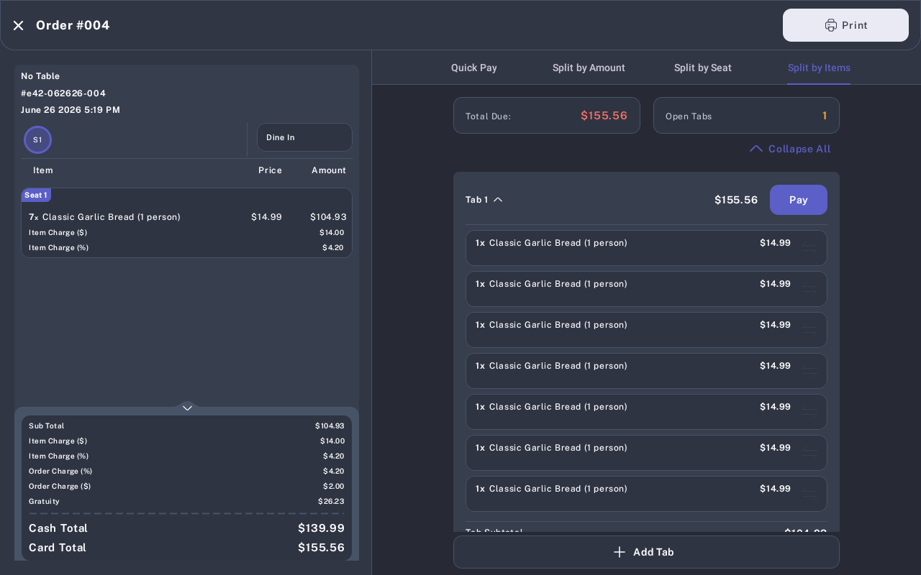Click the printer icon in Print button

coord(831,25)
